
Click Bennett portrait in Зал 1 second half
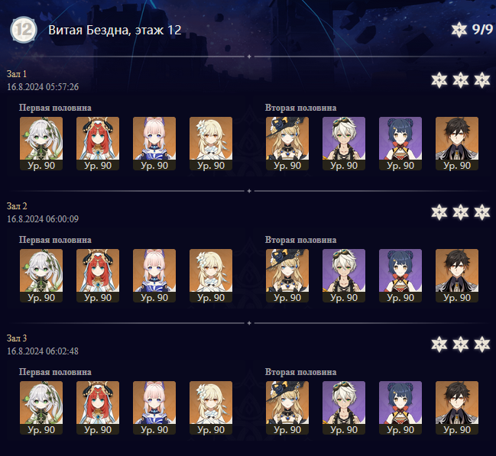[344, 144]
